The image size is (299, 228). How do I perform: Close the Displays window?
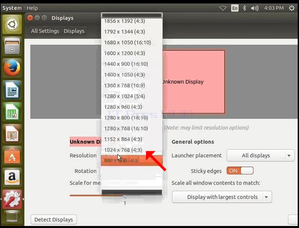point(30,18)
